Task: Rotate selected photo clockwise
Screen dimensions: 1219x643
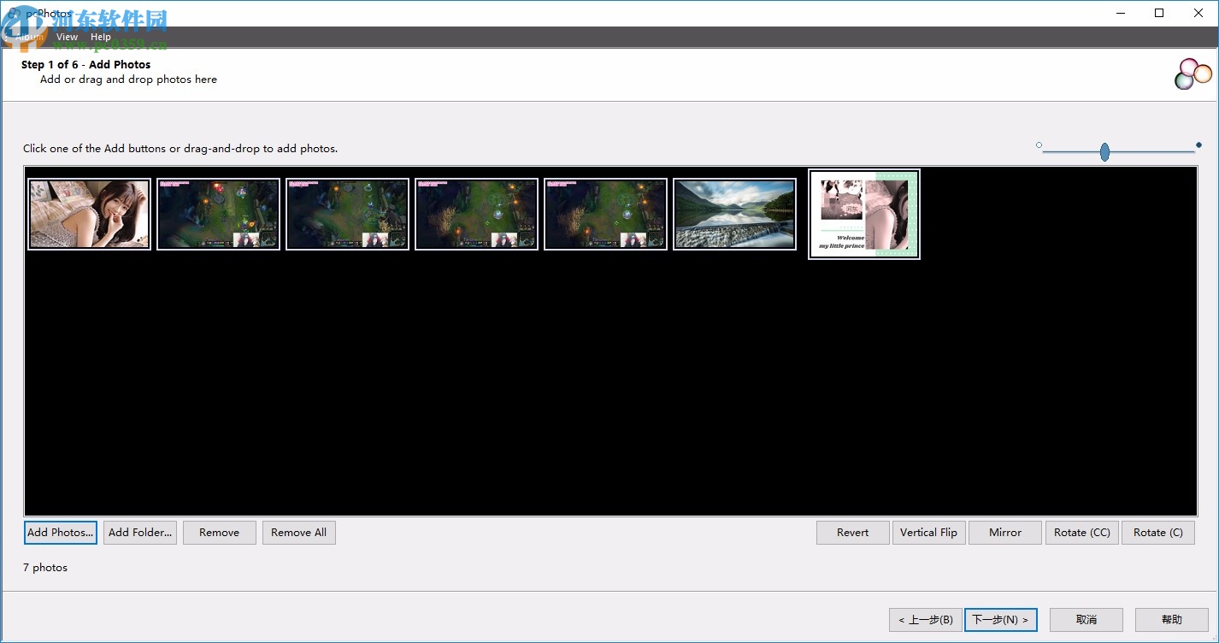Action: point(1158,532)
